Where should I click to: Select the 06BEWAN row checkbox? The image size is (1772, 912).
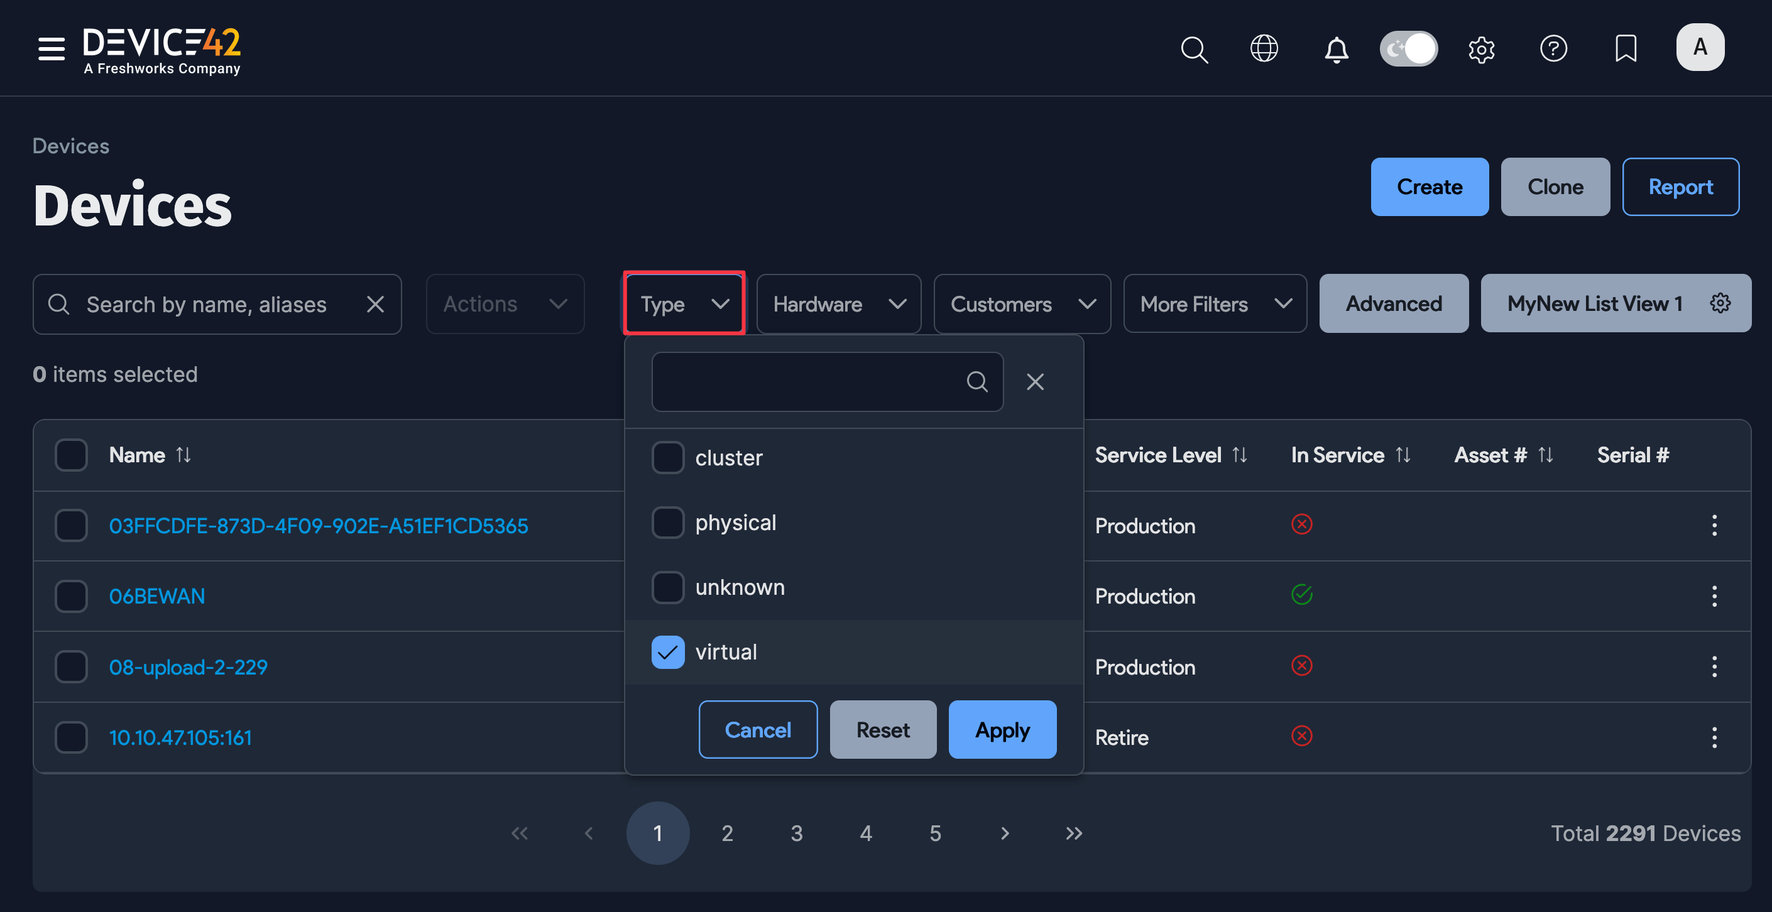click(71, 595)
